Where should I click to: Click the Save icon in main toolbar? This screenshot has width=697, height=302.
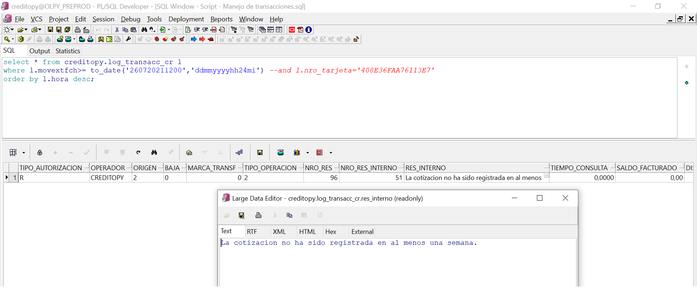coord(50,30)
